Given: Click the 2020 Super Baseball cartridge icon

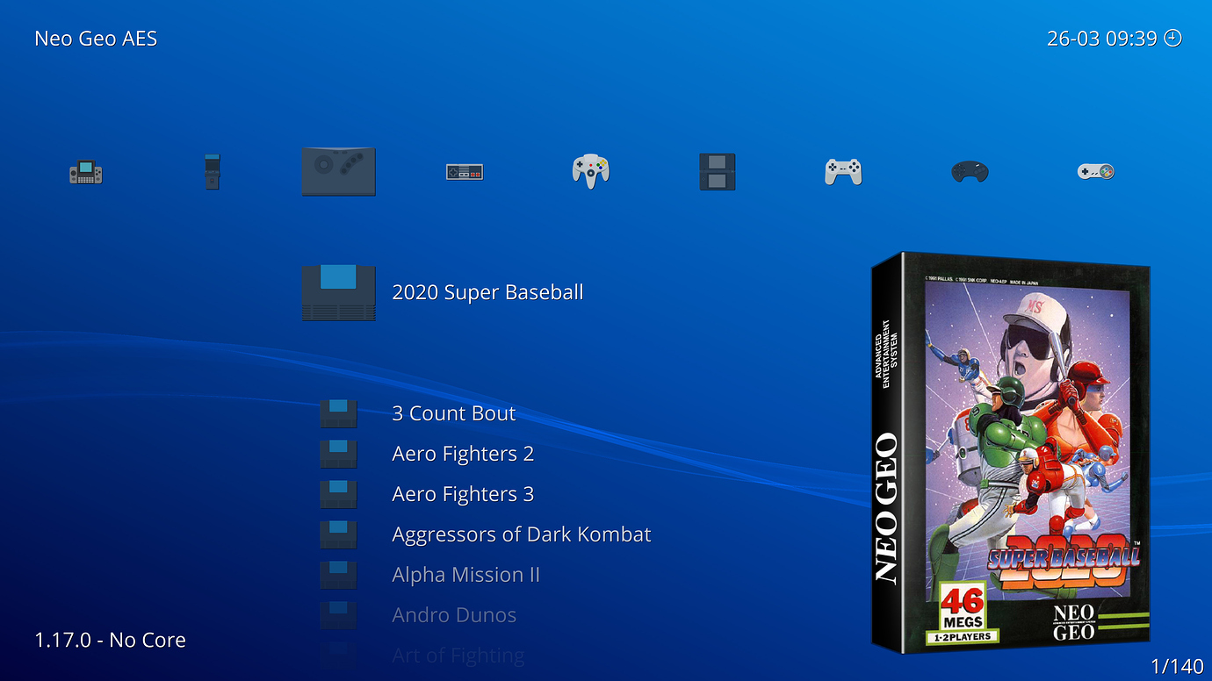Looking at the screenshot, I should 339,291.
